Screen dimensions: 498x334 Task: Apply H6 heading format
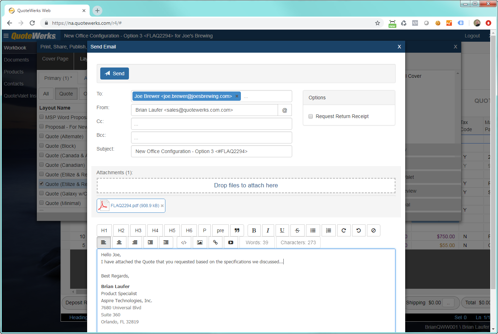click(x=189, y=230)
